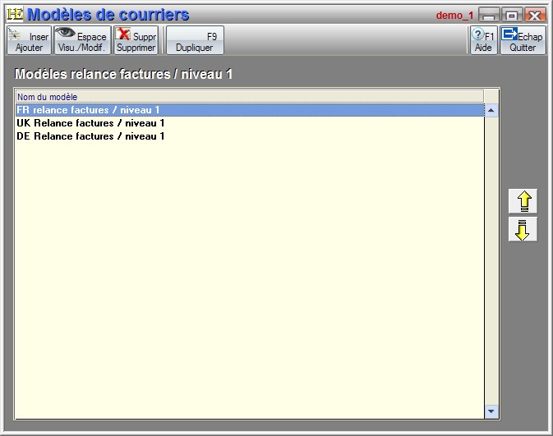Select DE Relance factures / niveau 1
This screenshot has height=436, width=553.
pyautogui.click(x=250, y=136)
